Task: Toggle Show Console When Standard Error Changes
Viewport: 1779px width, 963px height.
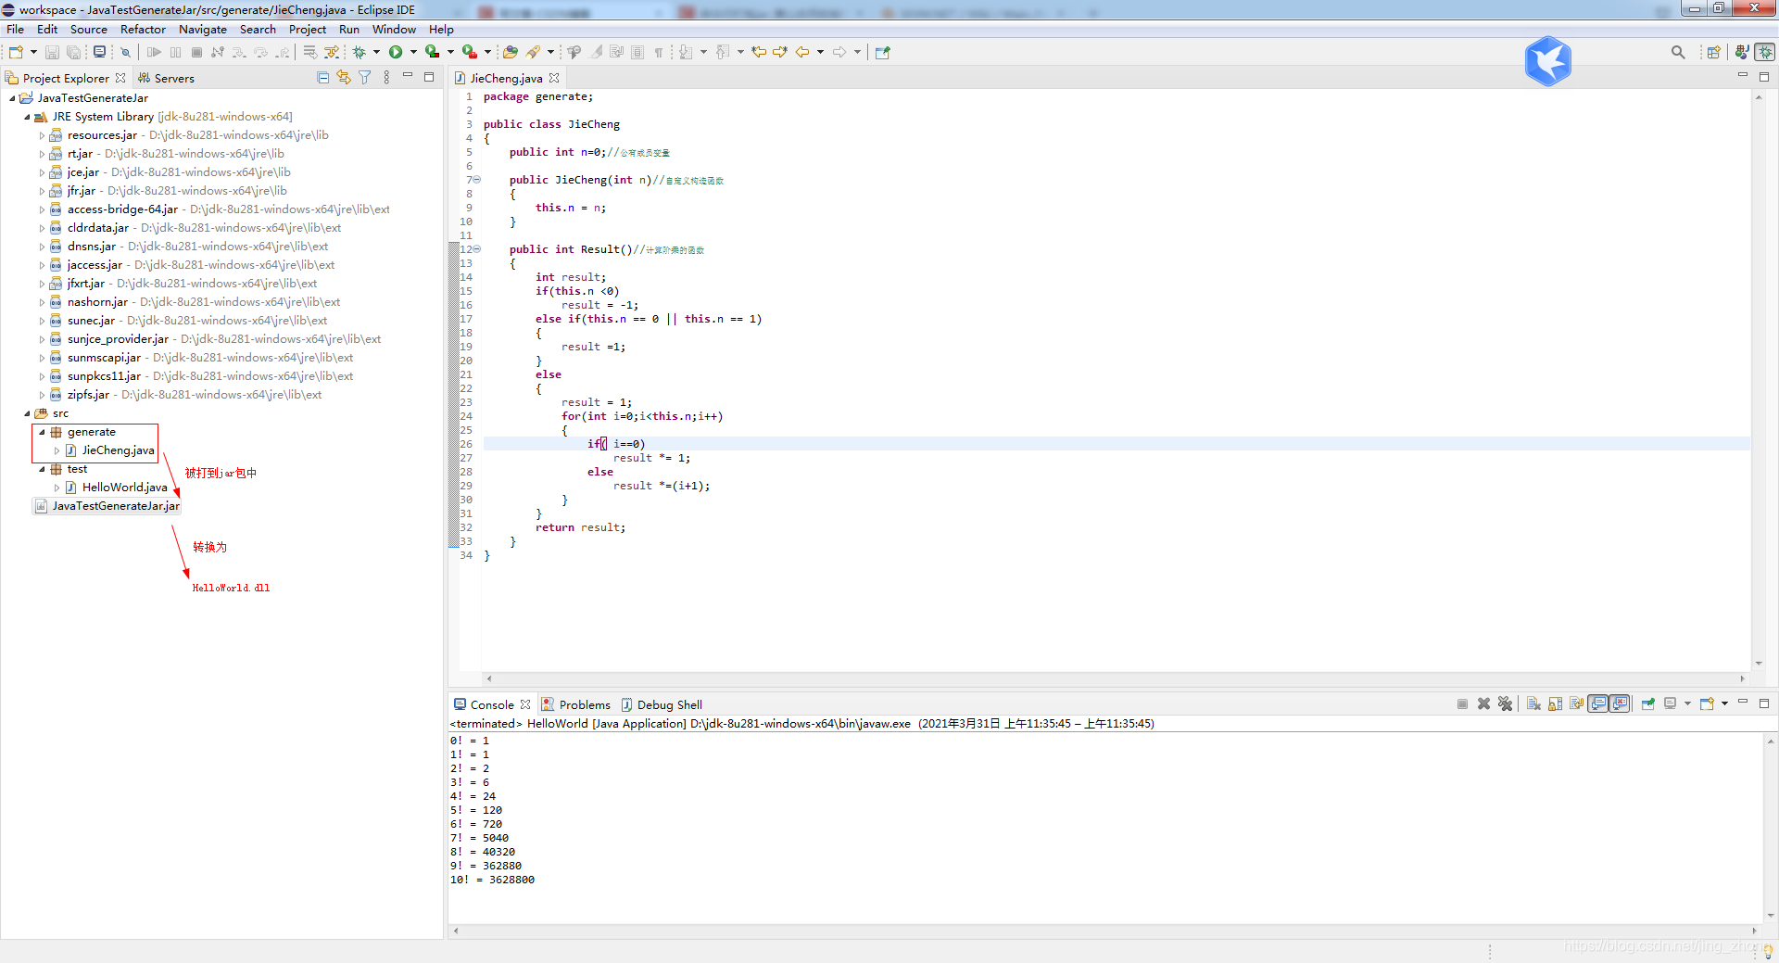Action: (1620, 704)
